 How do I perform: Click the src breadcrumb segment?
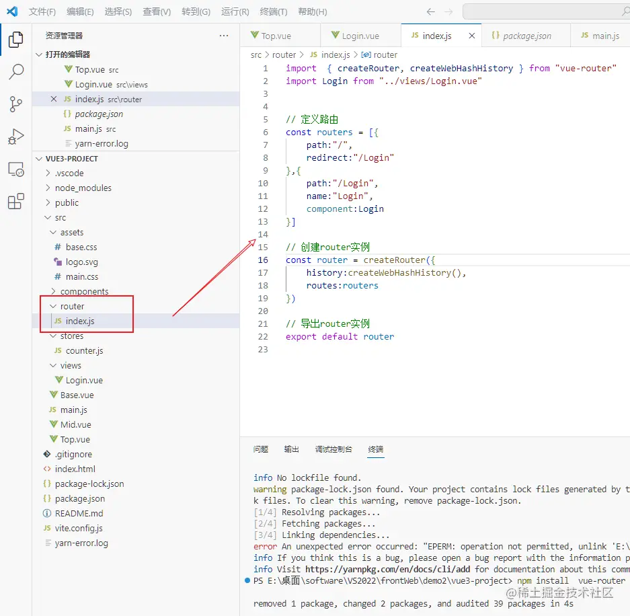[256, 54]
